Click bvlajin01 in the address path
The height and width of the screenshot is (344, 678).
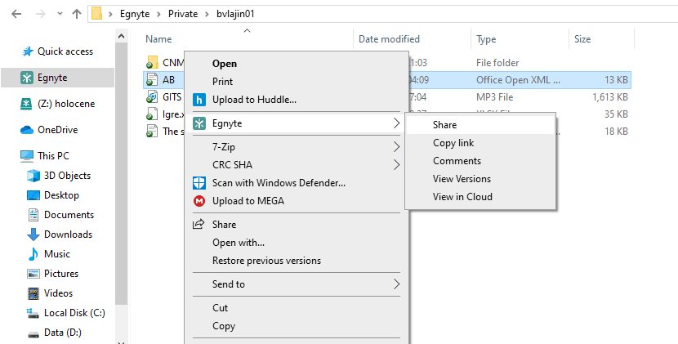pyautogui.click(x=235, y=14)
